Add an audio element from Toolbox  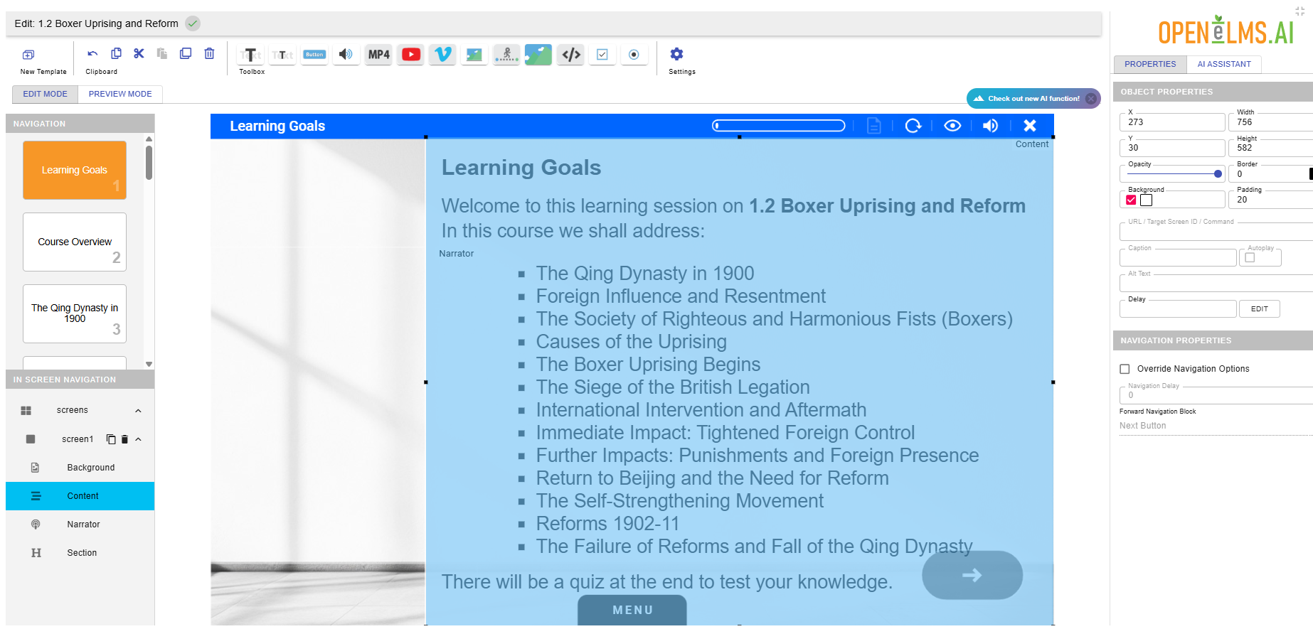click(346, 55)
